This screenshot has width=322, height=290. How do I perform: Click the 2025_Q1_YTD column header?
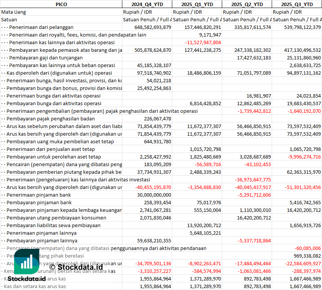coord(197,4)
